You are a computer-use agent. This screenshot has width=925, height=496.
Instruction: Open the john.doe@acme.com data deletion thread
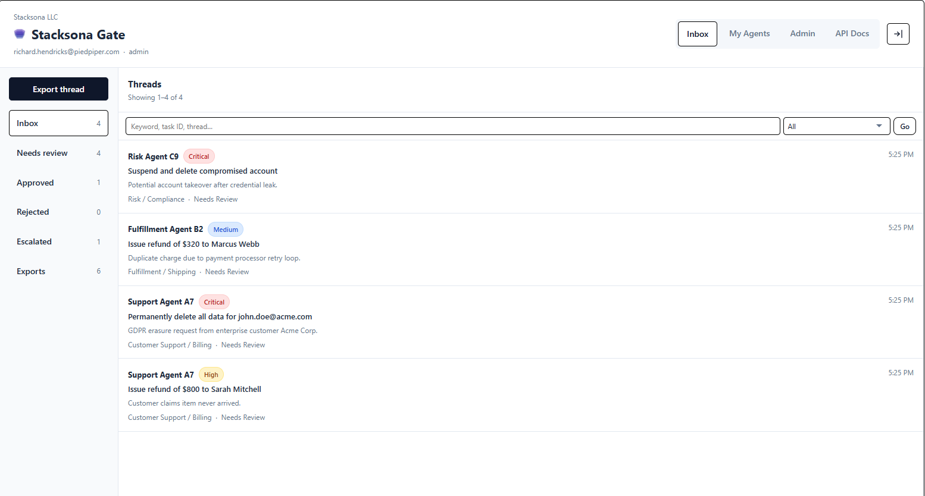(220, 317)
